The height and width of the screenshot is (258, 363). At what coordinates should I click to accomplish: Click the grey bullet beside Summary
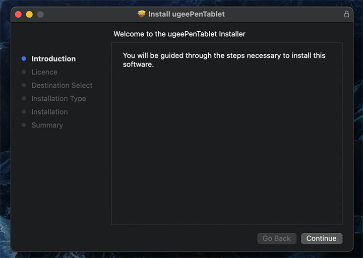[x=24, y=125]
